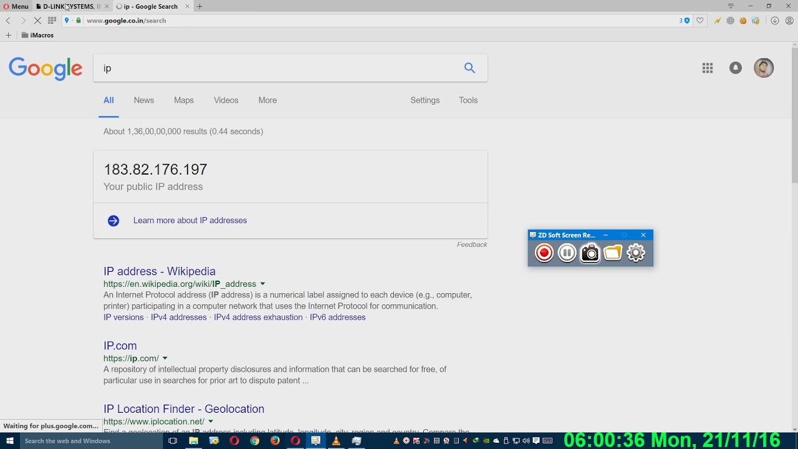Click the location pin icon in address bar
798x449 pixels.
click(67, 21)
